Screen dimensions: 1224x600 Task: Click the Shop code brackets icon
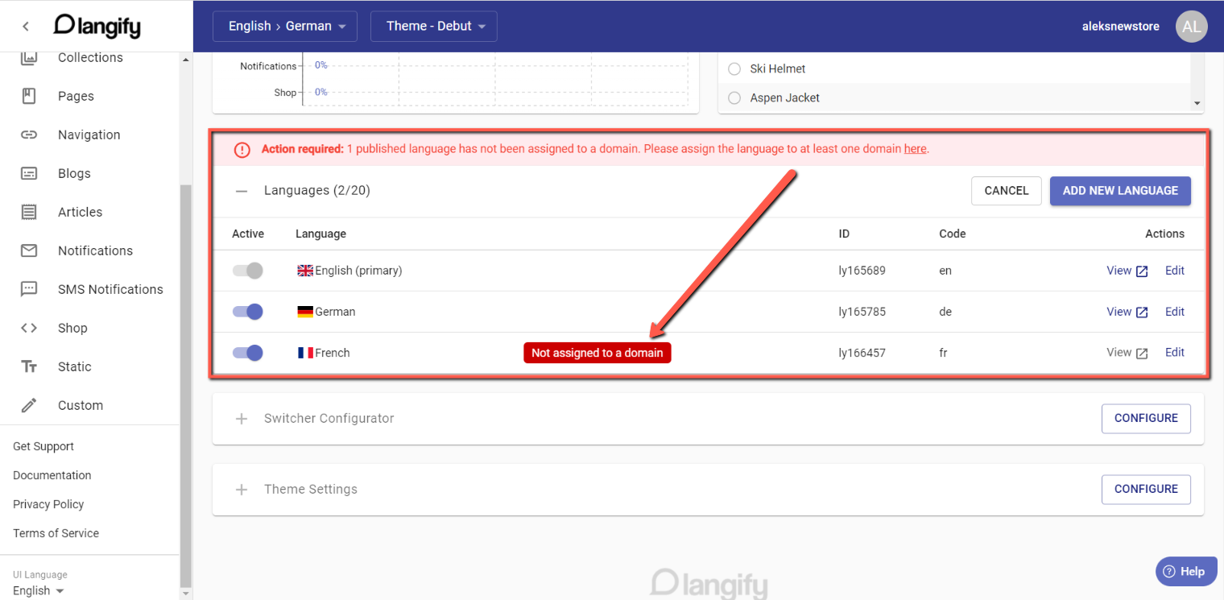click(x=29, y=328)
